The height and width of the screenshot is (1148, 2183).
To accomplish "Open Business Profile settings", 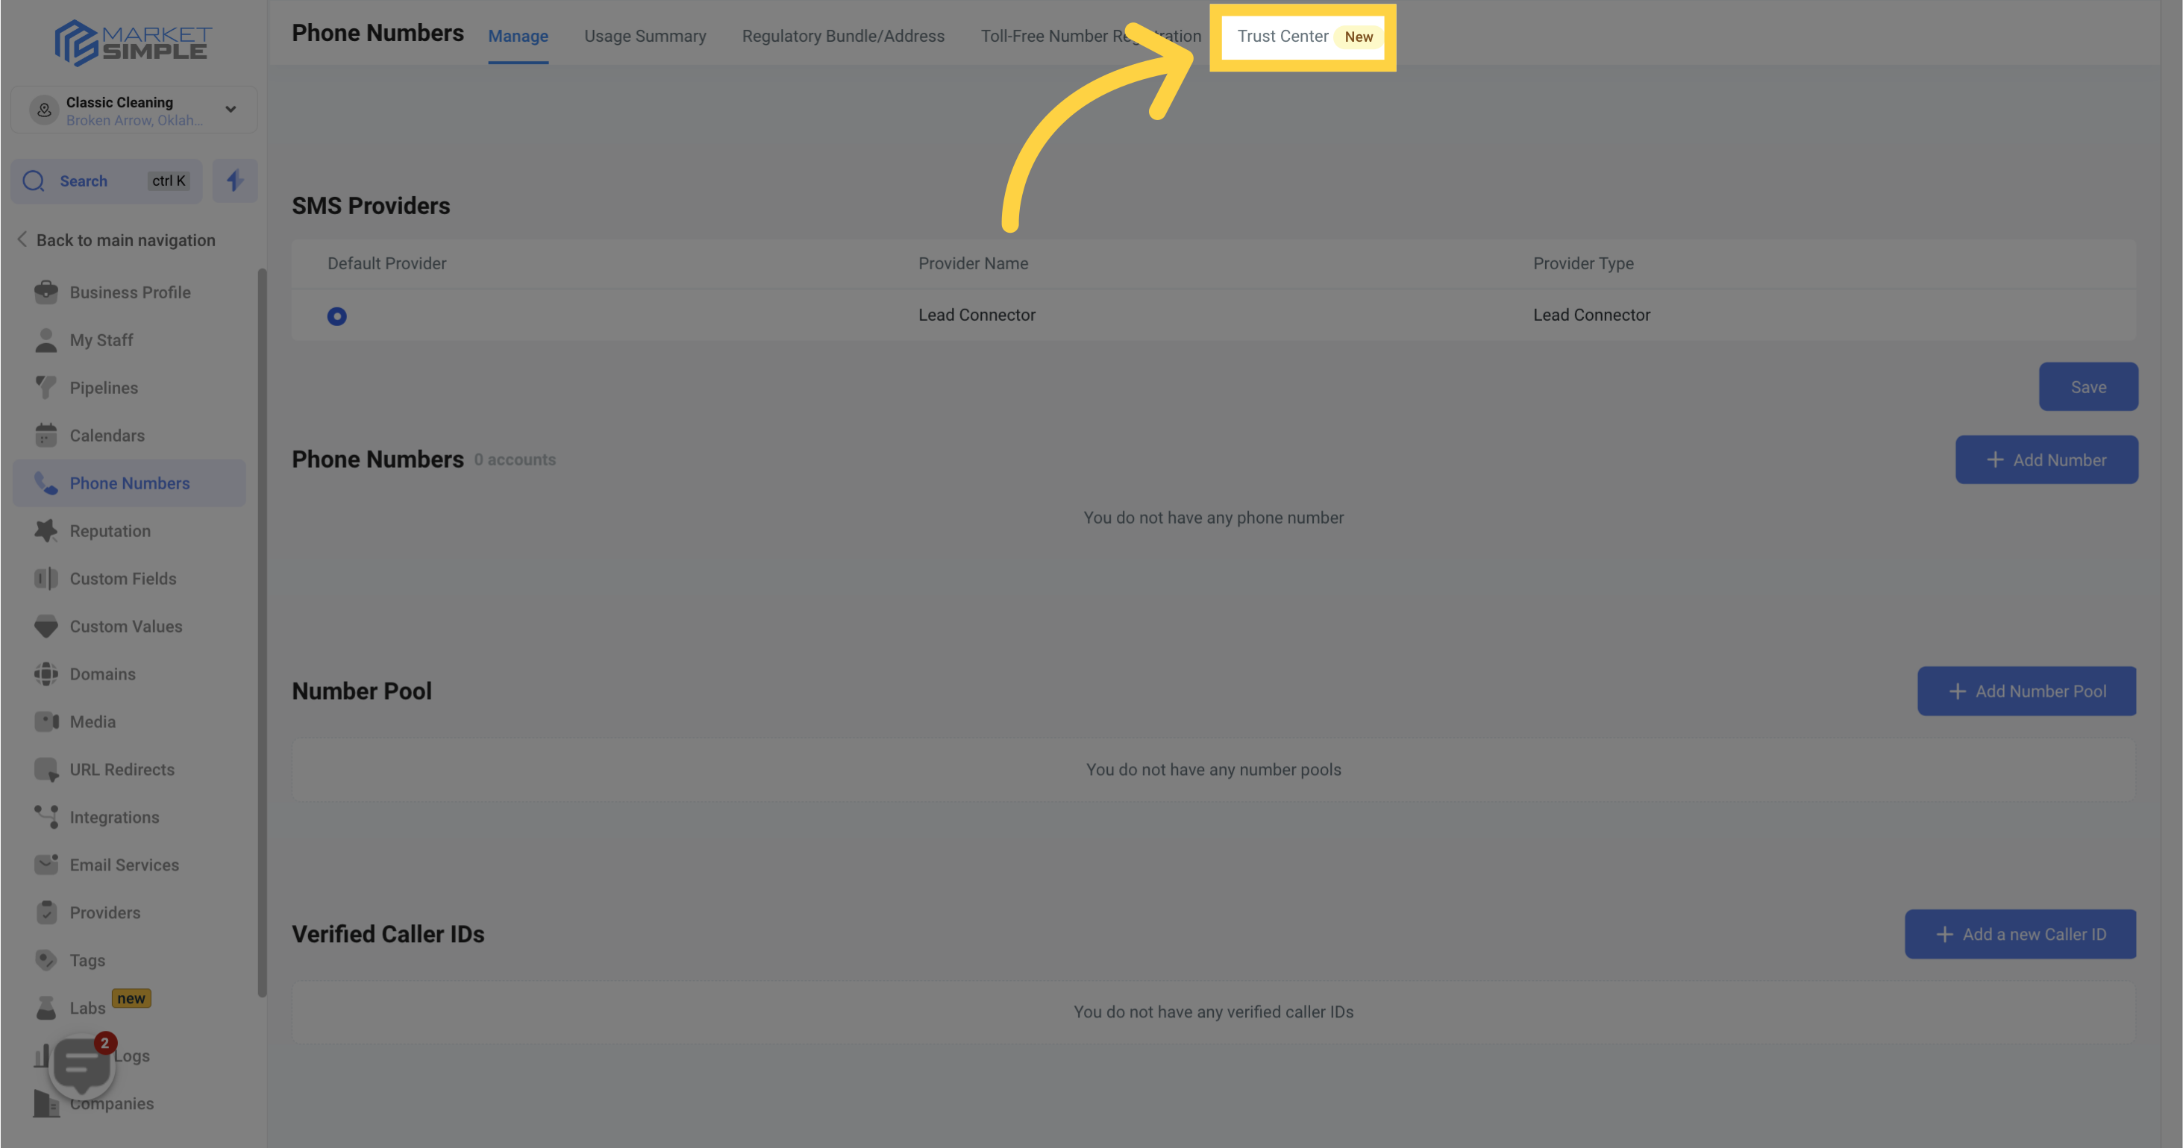I will [129, 292].
